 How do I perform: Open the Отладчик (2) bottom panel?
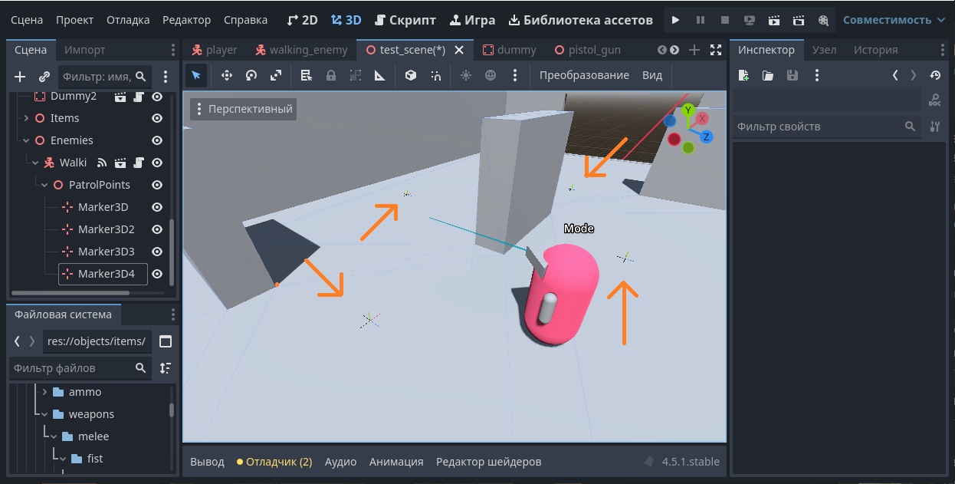pos(274,462)
